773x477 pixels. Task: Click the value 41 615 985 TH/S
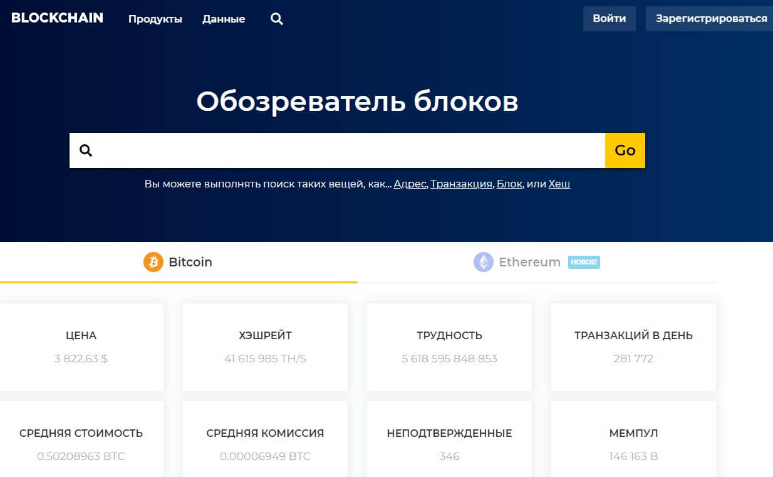click(x=265, y=359)
